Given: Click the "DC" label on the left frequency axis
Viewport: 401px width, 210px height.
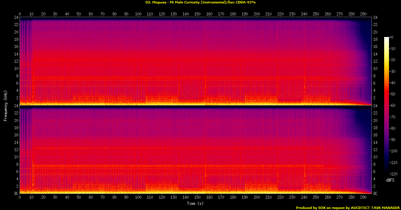Looking at the screenshot, I should point(16,194).
